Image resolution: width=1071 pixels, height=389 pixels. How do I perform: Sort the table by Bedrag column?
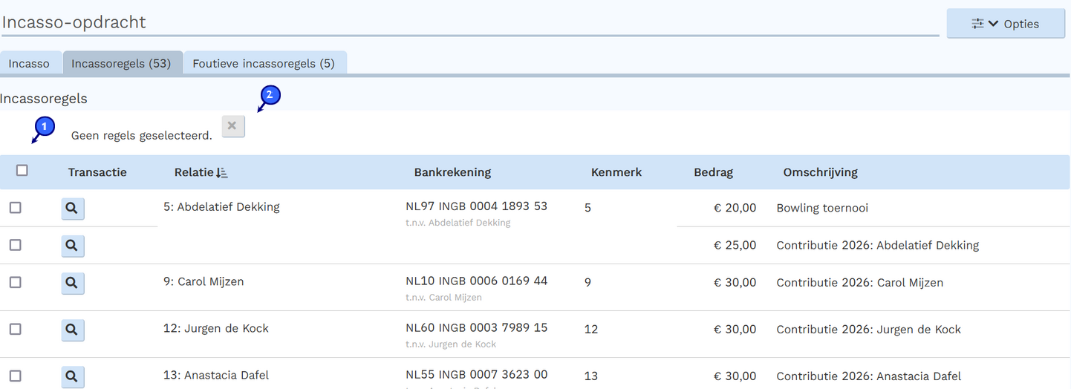[713, 172]
